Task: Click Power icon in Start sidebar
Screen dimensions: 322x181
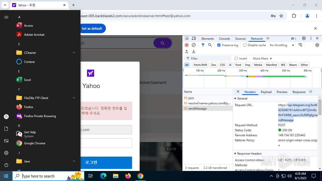Action: pos(6,165)
